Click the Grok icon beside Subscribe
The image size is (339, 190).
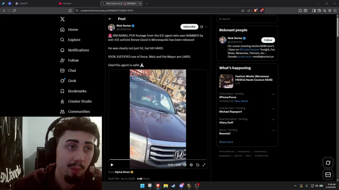coord(202,27)
